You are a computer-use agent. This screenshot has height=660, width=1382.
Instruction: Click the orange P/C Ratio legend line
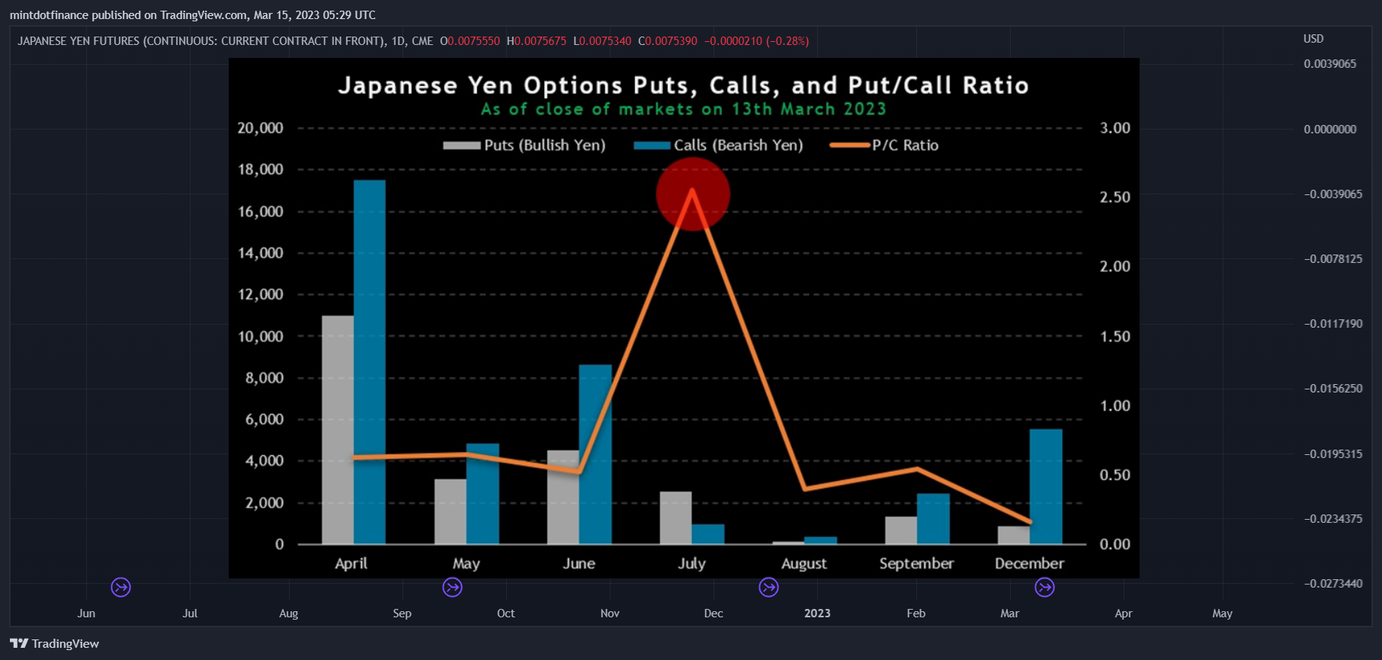coord(849,146)
